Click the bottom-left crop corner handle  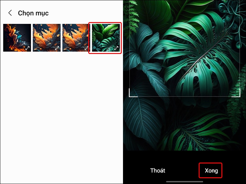tap(133, 93)
